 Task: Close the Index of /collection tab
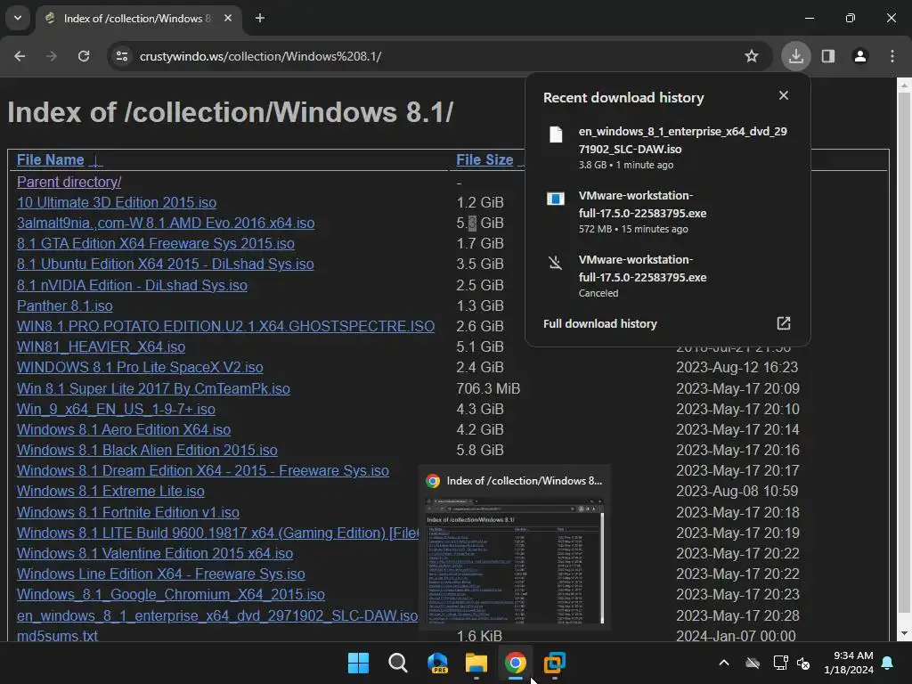pyautogui.click(x=228, y=18)
